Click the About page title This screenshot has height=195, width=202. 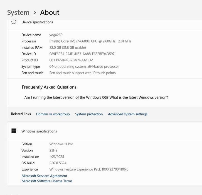(50, 13)
